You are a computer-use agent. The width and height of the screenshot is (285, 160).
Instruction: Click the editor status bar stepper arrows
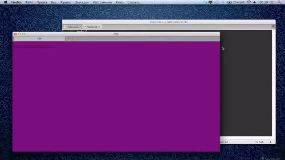(x=270, y=142)
